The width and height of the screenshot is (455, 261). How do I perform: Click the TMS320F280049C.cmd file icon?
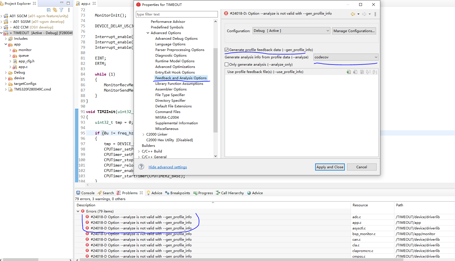pyautogui.click(x=11, y=89)
